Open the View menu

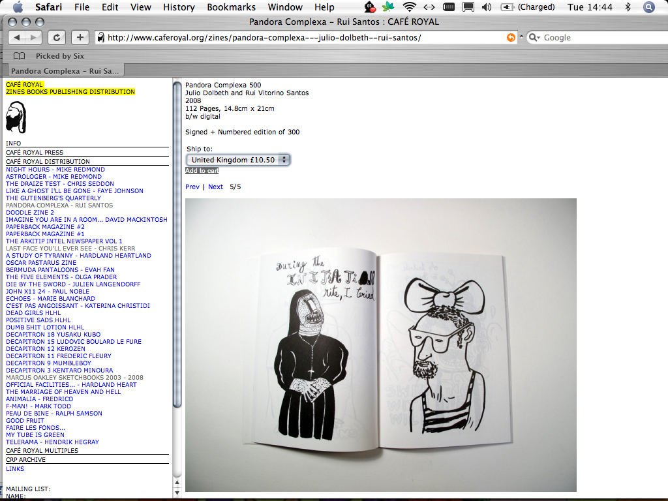pos(141,7)
